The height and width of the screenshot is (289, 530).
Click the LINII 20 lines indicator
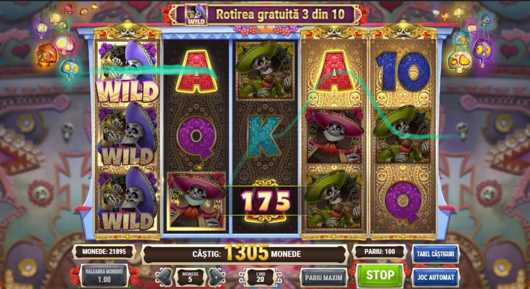[260, 278]
